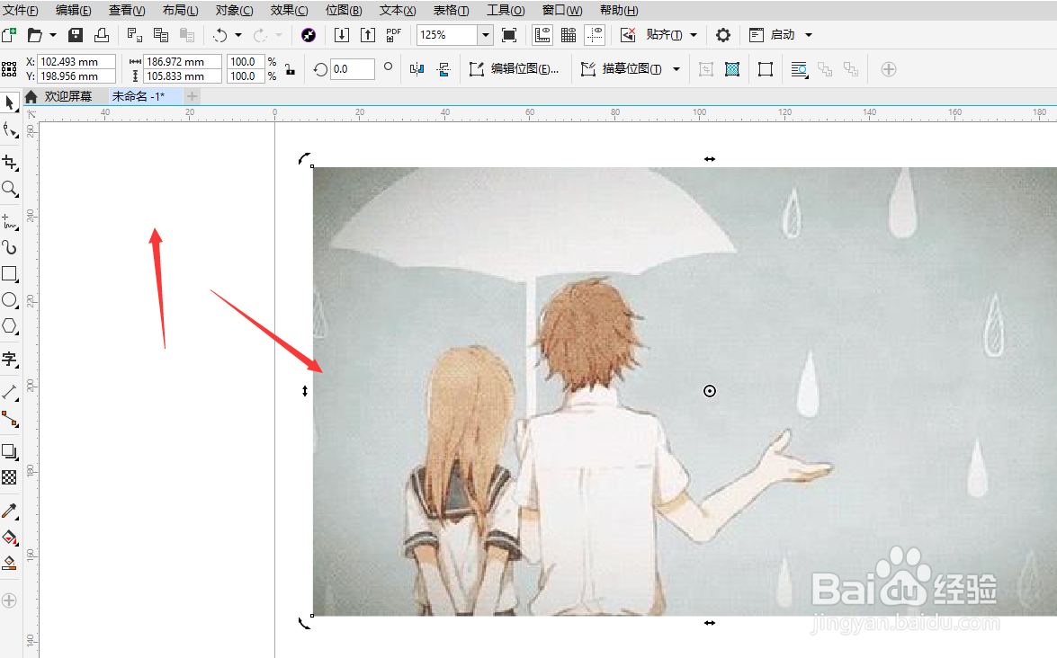Select the Smart Fill tool
Screen dimensions: 1057x658
coord(9,563)
